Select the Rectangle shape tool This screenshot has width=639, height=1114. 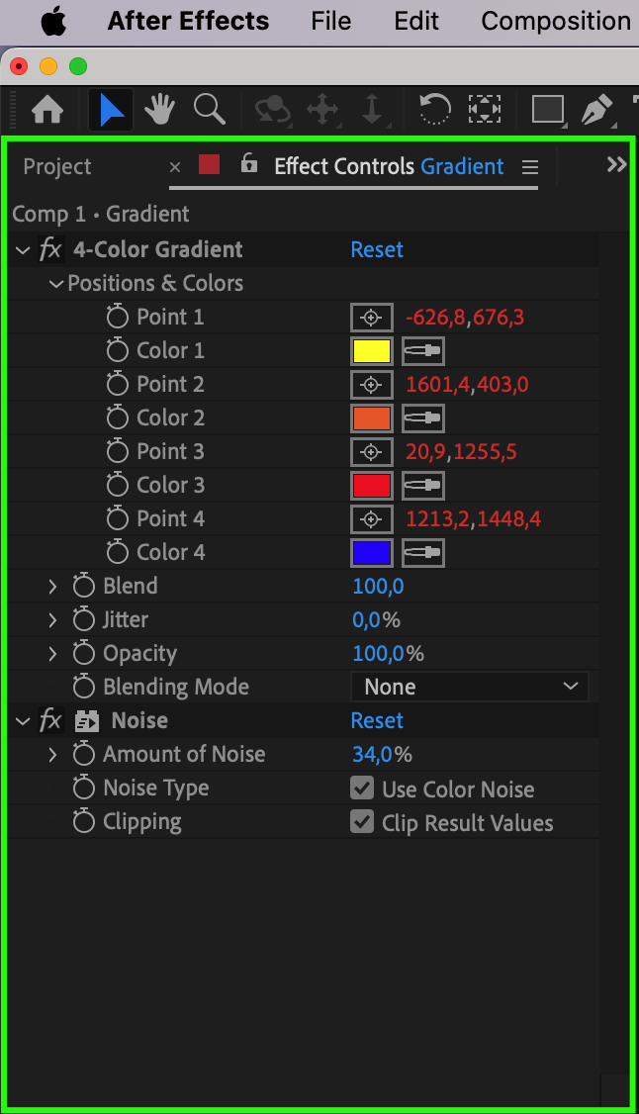(x=548, y=110)
